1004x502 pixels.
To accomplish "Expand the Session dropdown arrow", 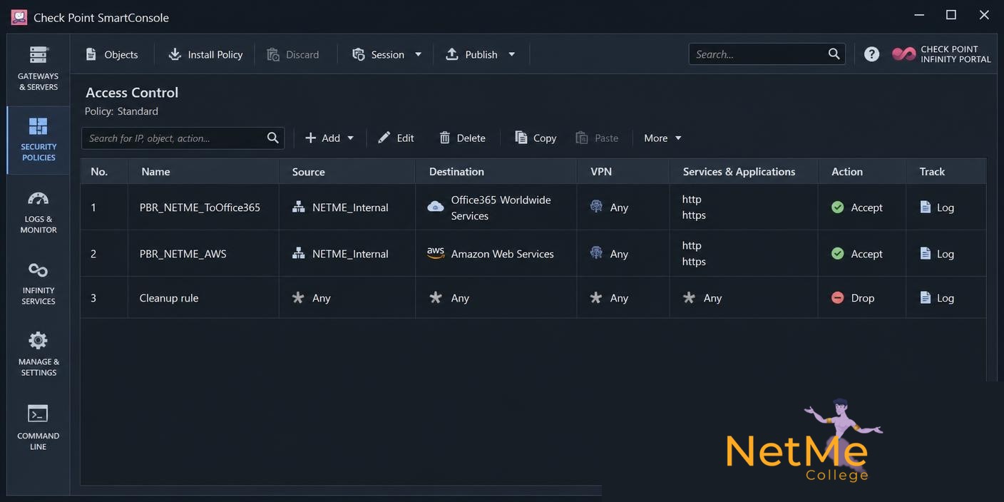I will [419, 54].
